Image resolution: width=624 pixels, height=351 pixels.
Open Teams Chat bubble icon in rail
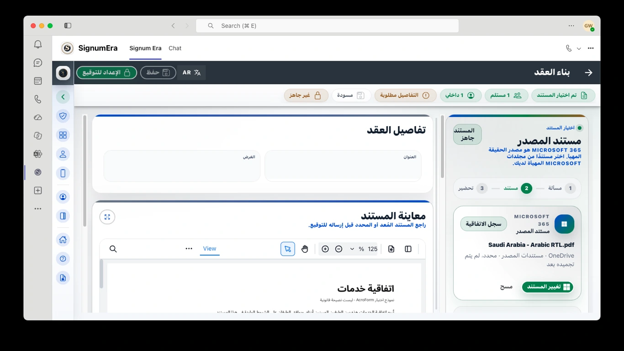tap(38, 63)
